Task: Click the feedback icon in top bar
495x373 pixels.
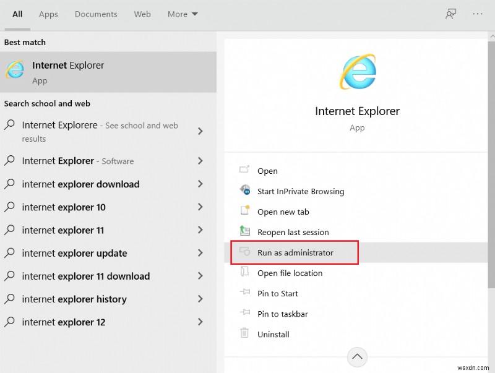Action: (x=450, y=14)
